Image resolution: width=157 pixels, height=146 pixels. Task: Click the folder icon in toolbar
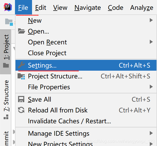tap(9, 22)
